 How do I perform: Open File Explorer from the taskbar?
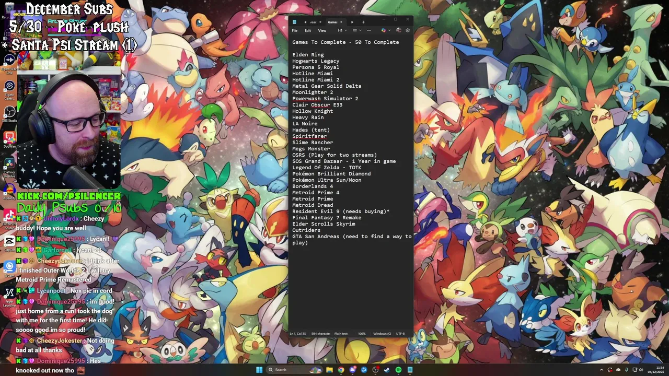(329, 370)
